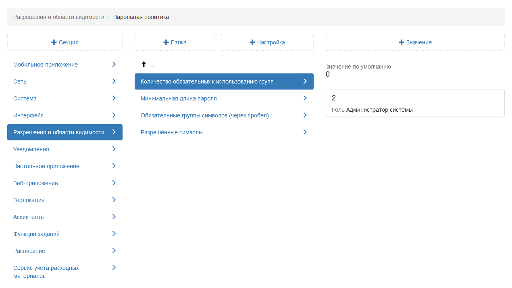Click the plus icon beside Папка
Viewport: 512px width, 288px height.
pos(166,42)
